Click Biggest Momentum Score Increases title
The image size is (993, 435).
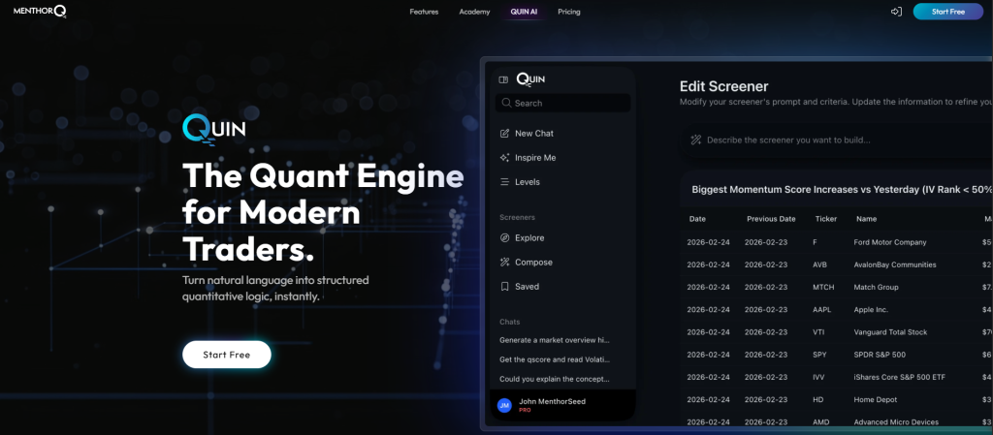pos(842,189)
